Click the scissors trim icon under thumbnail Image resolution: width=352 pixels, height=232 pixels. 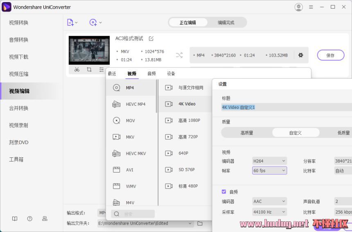77,70
